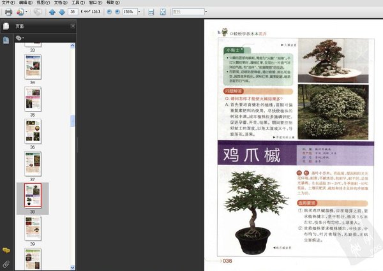Open the 编辑 (Edit) menu
Screen dimensions: 383x271
point(26,3)
